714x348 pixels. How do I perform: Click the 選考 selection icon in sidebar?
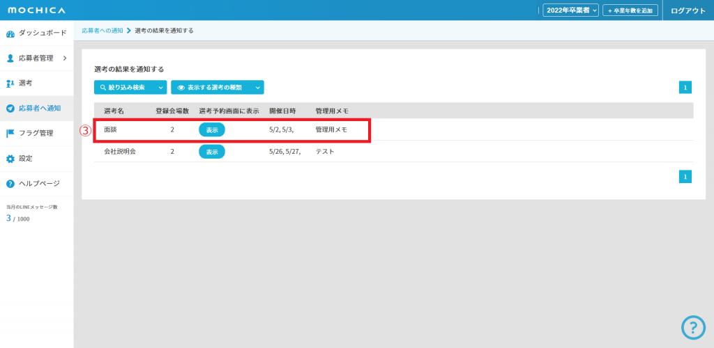coord(10,84)
